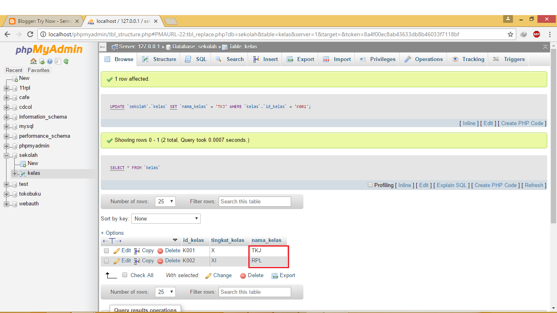The width and height of the screenshot is (557, 313).
Task: Collapse the sekolah database tree node
Action: pyautogui.click(x=6, y=155)
